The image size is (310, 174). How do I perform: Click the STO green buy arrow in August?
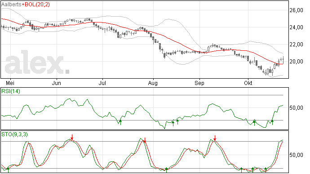tap(167, 170)
